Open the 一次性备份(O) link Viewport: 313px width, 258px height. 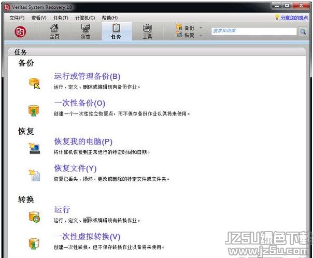79,103
